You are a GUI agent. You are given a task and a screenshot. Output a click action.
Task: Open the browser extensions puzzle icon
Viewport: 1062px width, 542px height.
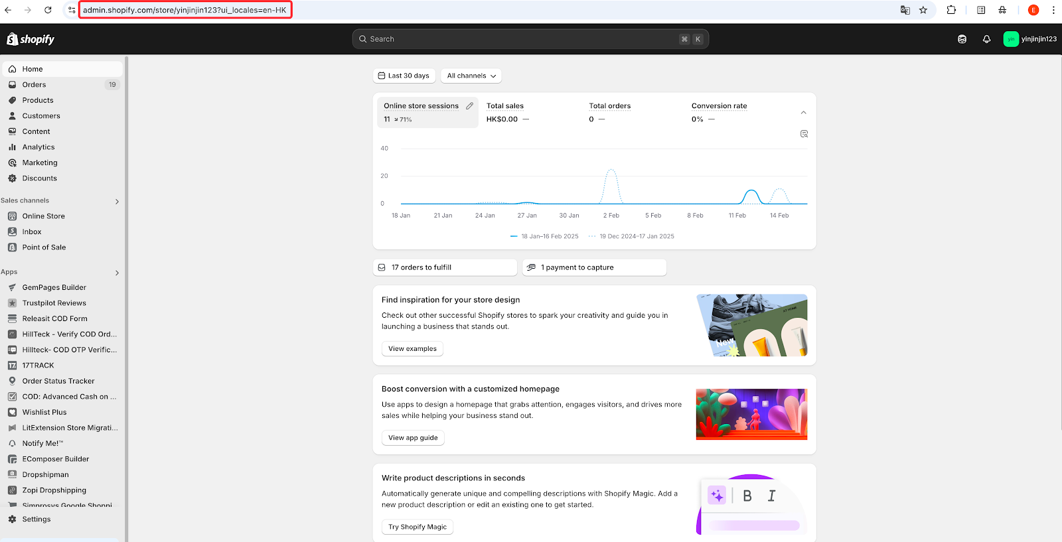coord(951,10)
